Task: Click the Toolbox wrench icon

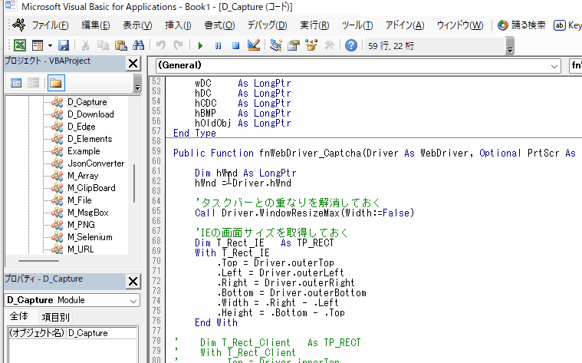Action: (329, 45)
